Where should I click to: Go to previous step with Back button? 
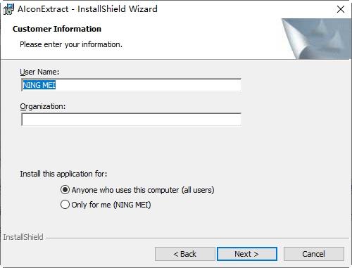[x=184, y=254]
